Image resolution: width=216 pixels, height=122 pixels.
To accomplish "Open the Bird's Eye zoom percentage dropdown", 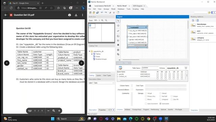I will 99,20.
